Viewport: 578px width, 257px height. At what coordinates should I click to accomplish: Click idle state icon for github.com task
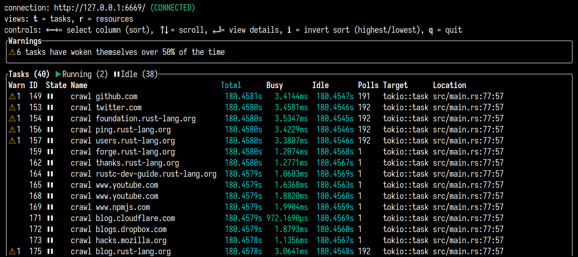tap(50, 96)
